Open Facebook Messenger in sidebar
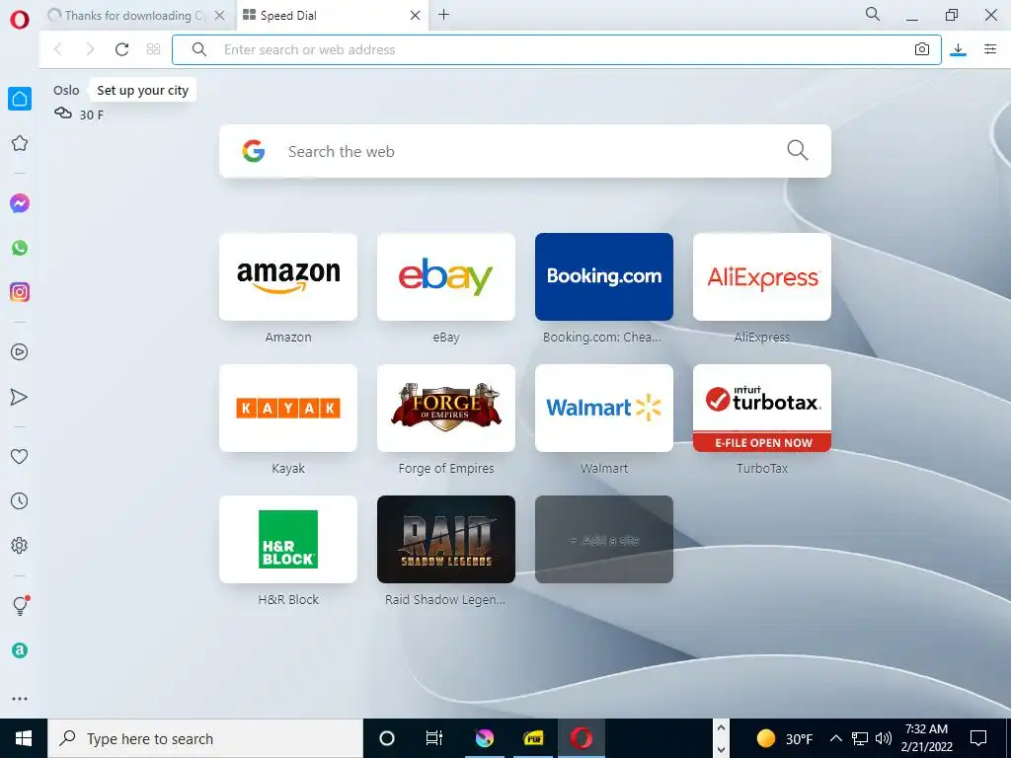This screenshot has height=758, width=1011. click(x=20, y=203)
